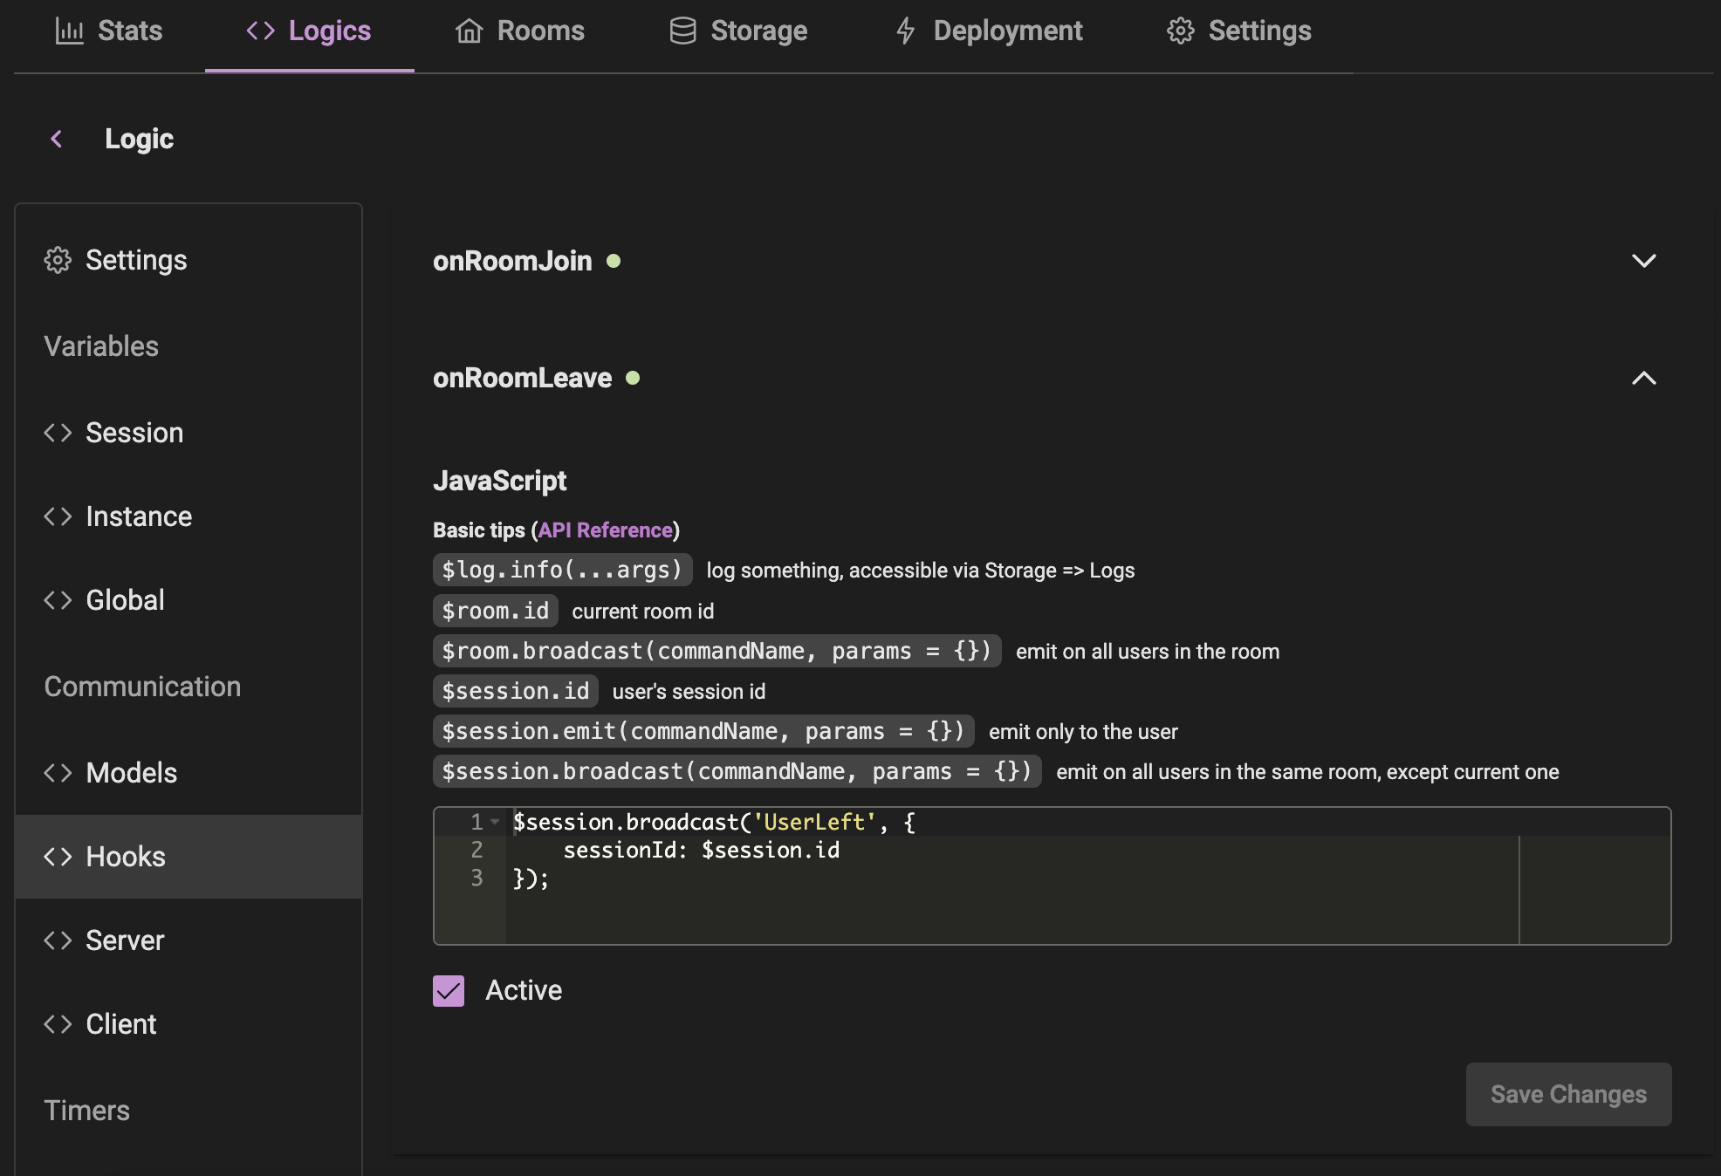Screen dimensions: 1721x1176
Task: Click line number 3 in editor gutter
Action: pos(477,878)
